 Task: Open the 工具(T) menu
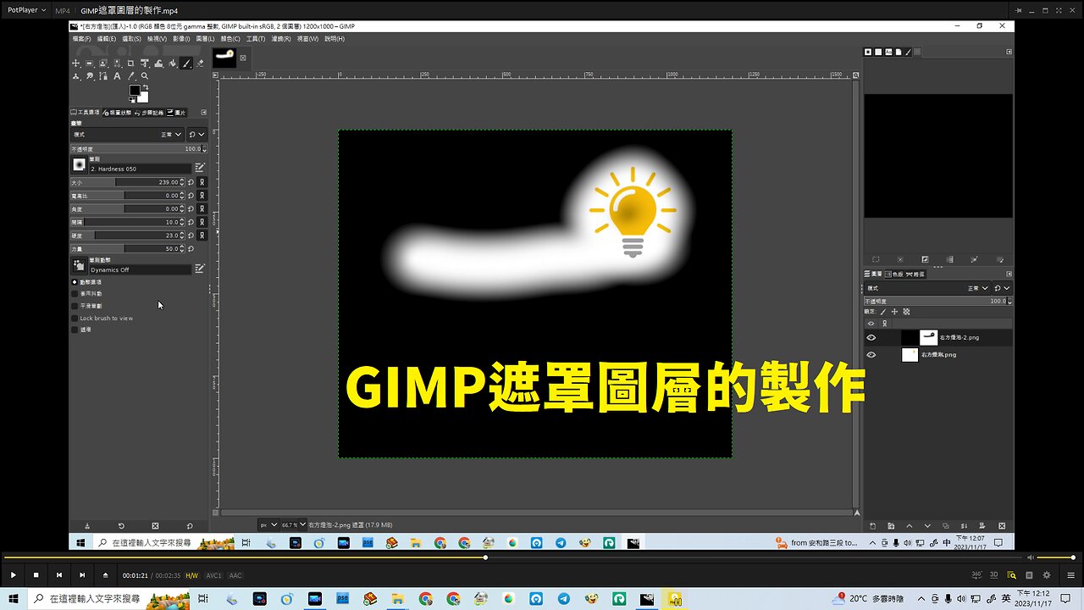click(x=255, y=39)
